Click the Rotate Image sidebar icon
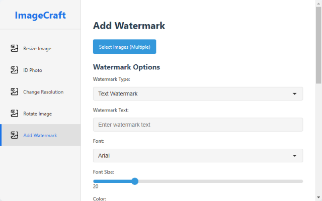This screenshot has height=201, width=322. tap(15, 114)
